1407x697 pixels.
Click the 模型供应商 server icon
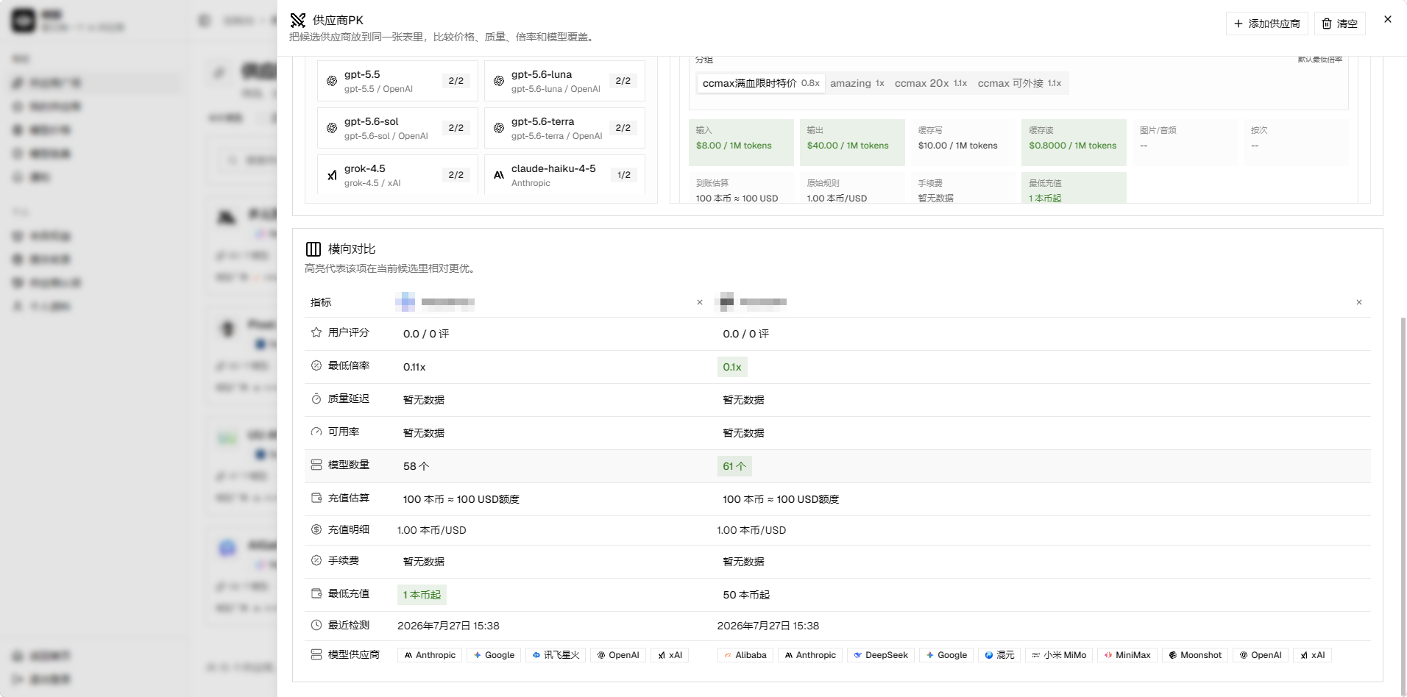[316, 654]
